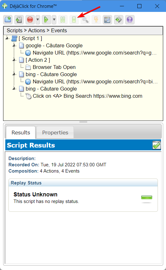Open help with the purple question icon
The width and height of the screenshot is (166, 270).
(130, 20)
